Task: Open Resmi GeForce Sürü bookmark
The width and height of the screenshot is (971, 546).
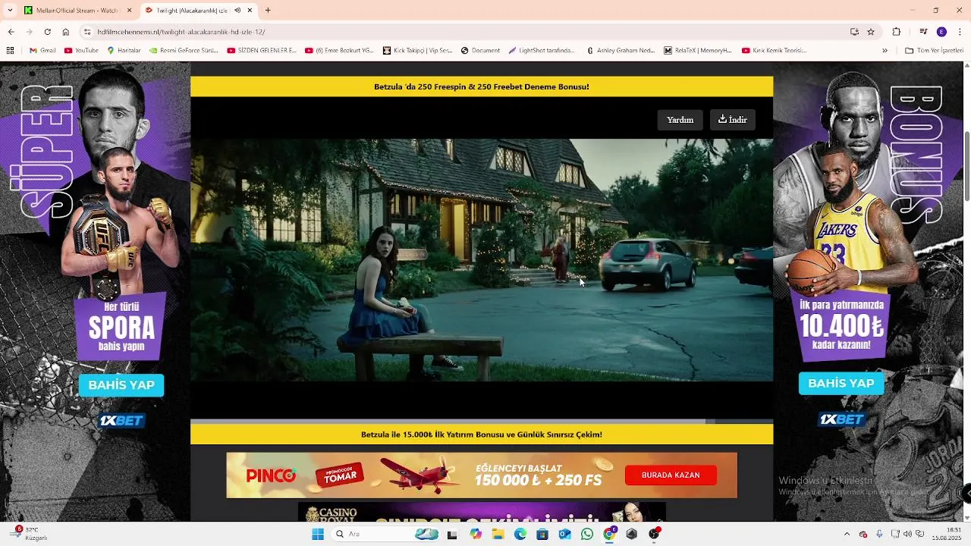Action: click(184, 51)
